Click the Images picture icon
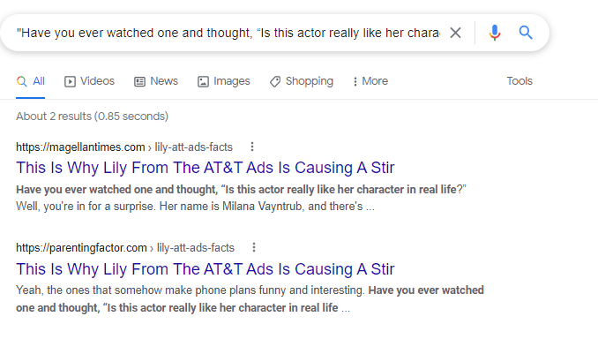The width and height of the screenshot is (598, 339). pos(203,81)
